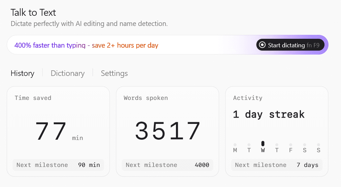Click the Monday activity dot

tap(235, 145)
